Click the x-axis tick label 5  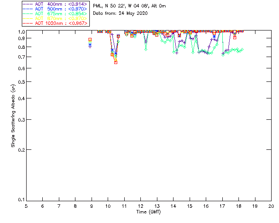tap(26, 206)
